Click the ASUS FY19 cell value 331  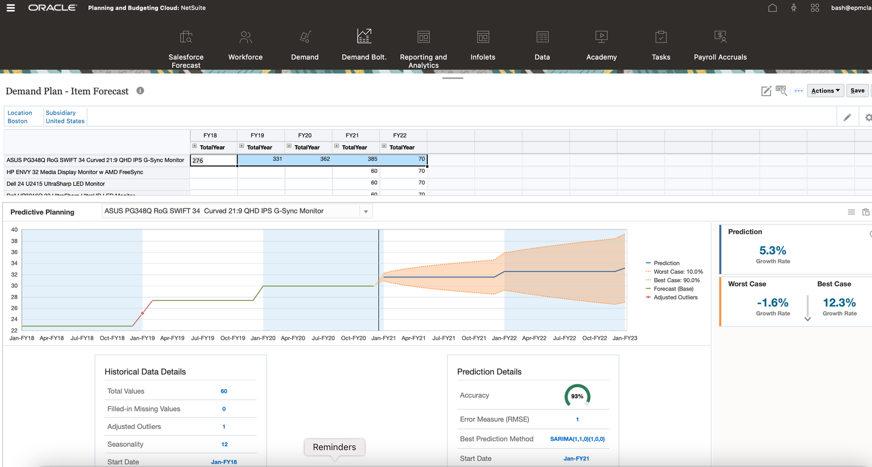[261, 160]
